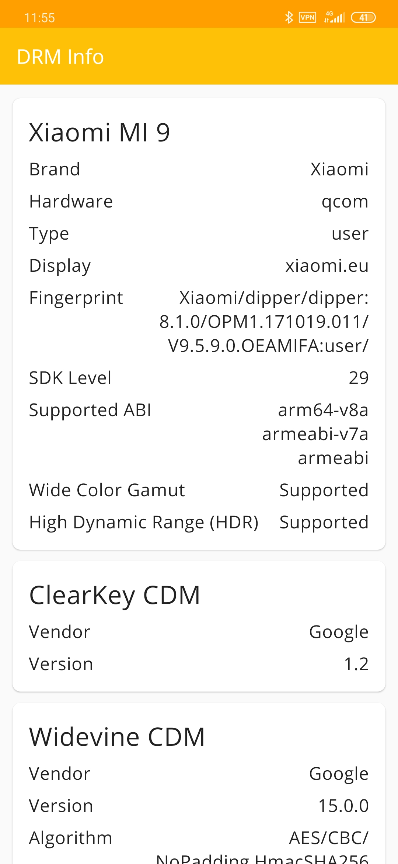Tap the Xiaomi MI 9 card heading
Screen dimensions: 398x864
coord(99,132)
